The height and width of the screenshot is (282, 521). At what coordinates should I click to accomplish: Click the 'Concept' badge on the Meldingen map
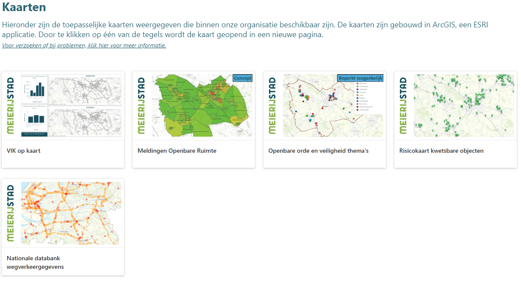[x=243, y=78]
